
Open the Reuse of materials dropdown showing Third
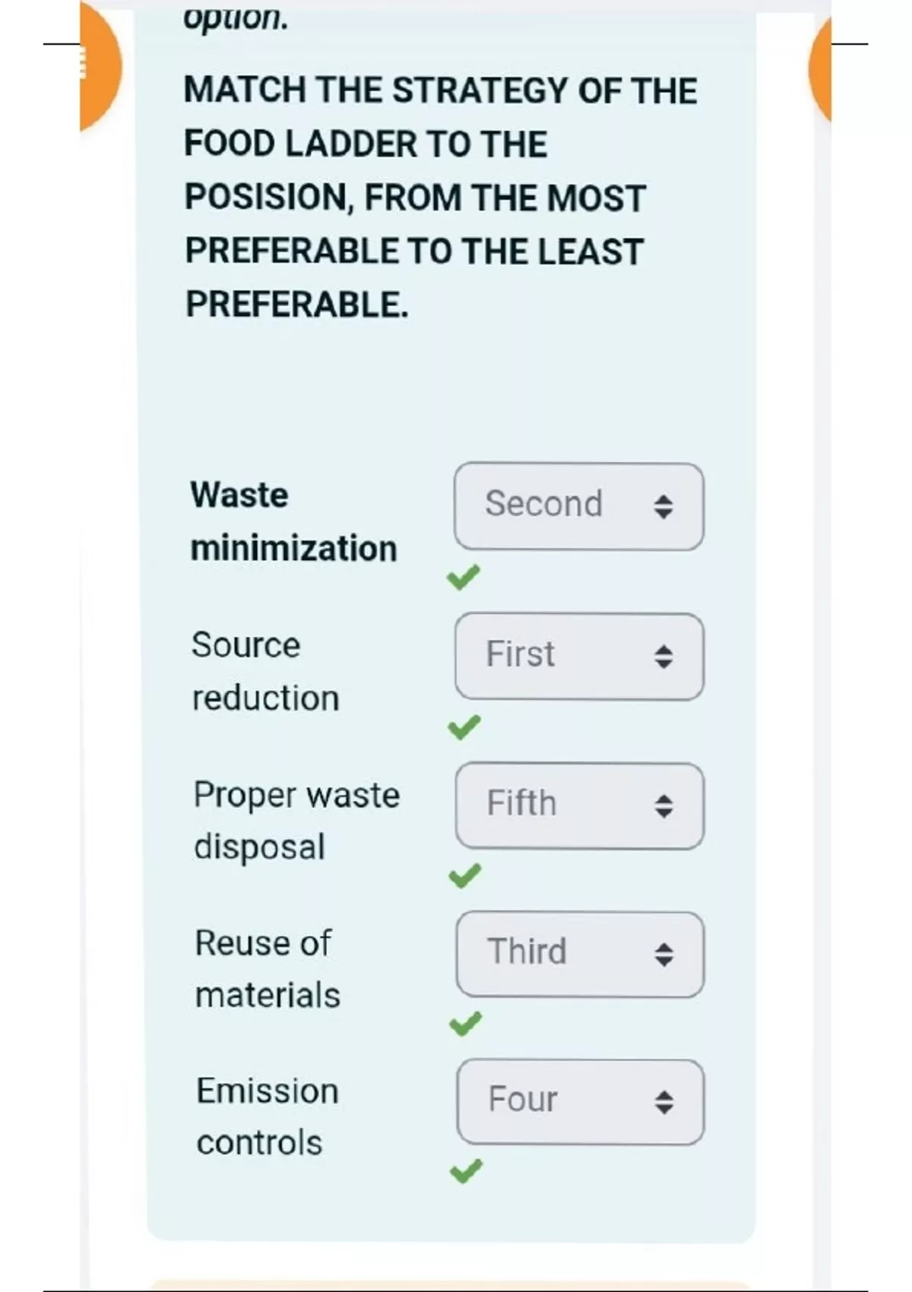[580, 955]
